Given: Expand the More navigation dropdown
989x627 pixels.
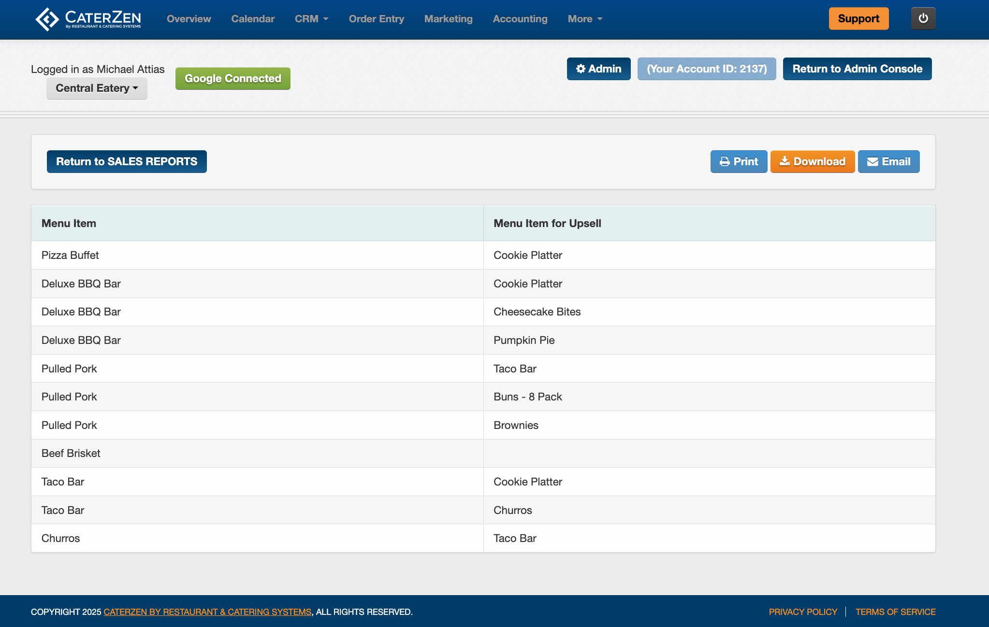Looking at the screenshot, I should point(585,19).
